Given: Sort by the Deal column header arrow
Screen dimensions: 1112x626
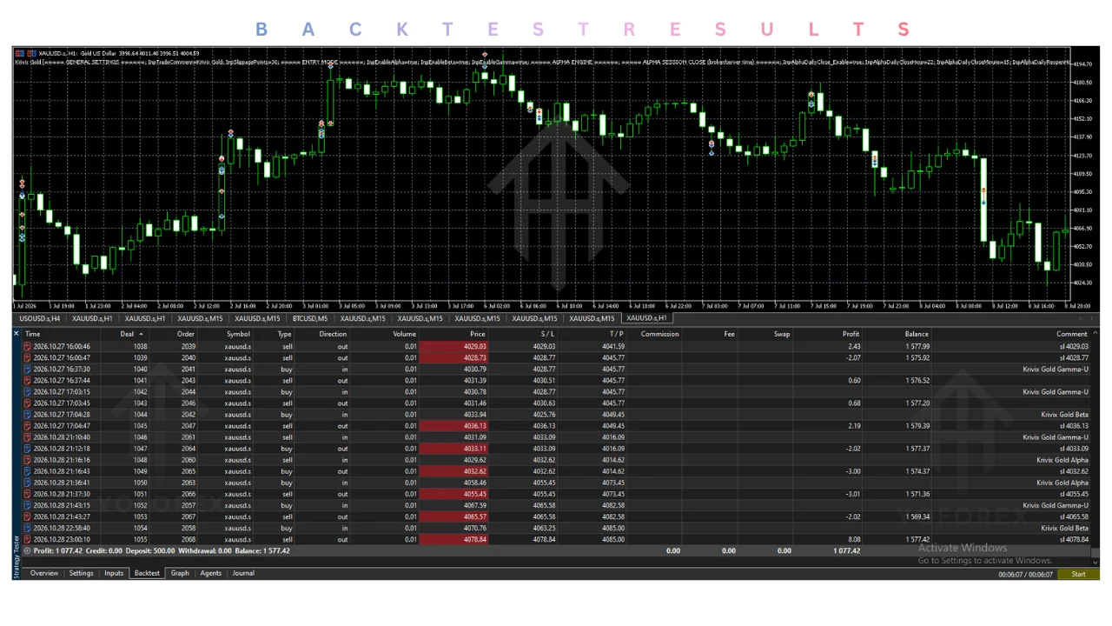Looking at the screenshot, I should click(x=141, y=334).
